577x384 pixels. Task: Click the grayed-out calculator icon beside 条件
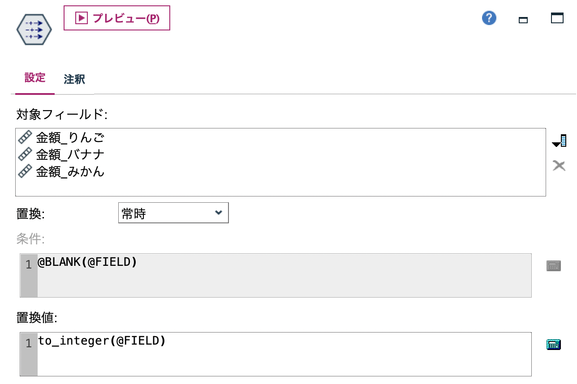tap(554, 265)
